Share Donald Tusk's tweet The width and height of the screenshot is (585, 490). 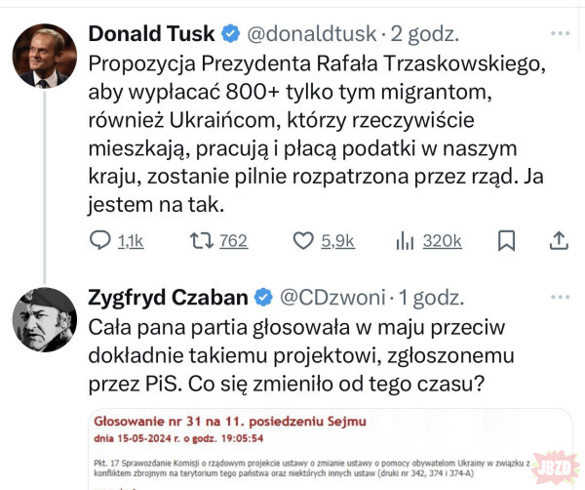coord(559,240)
